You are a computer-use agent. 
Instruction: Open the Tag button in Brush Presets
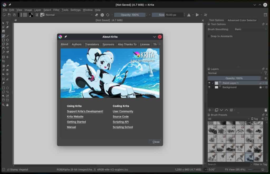click(255, 119)
